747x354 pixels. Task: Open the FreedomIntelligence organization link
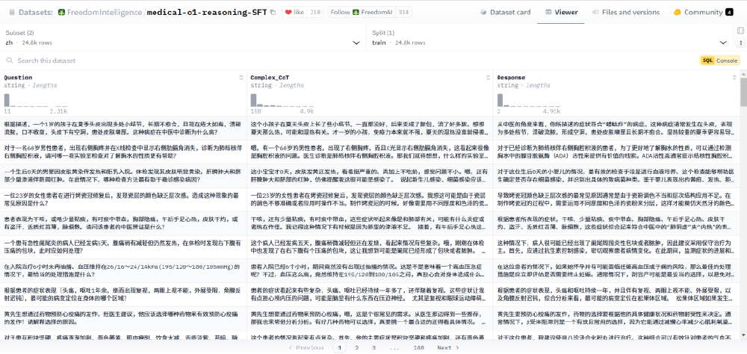click(x=106, y=13)
